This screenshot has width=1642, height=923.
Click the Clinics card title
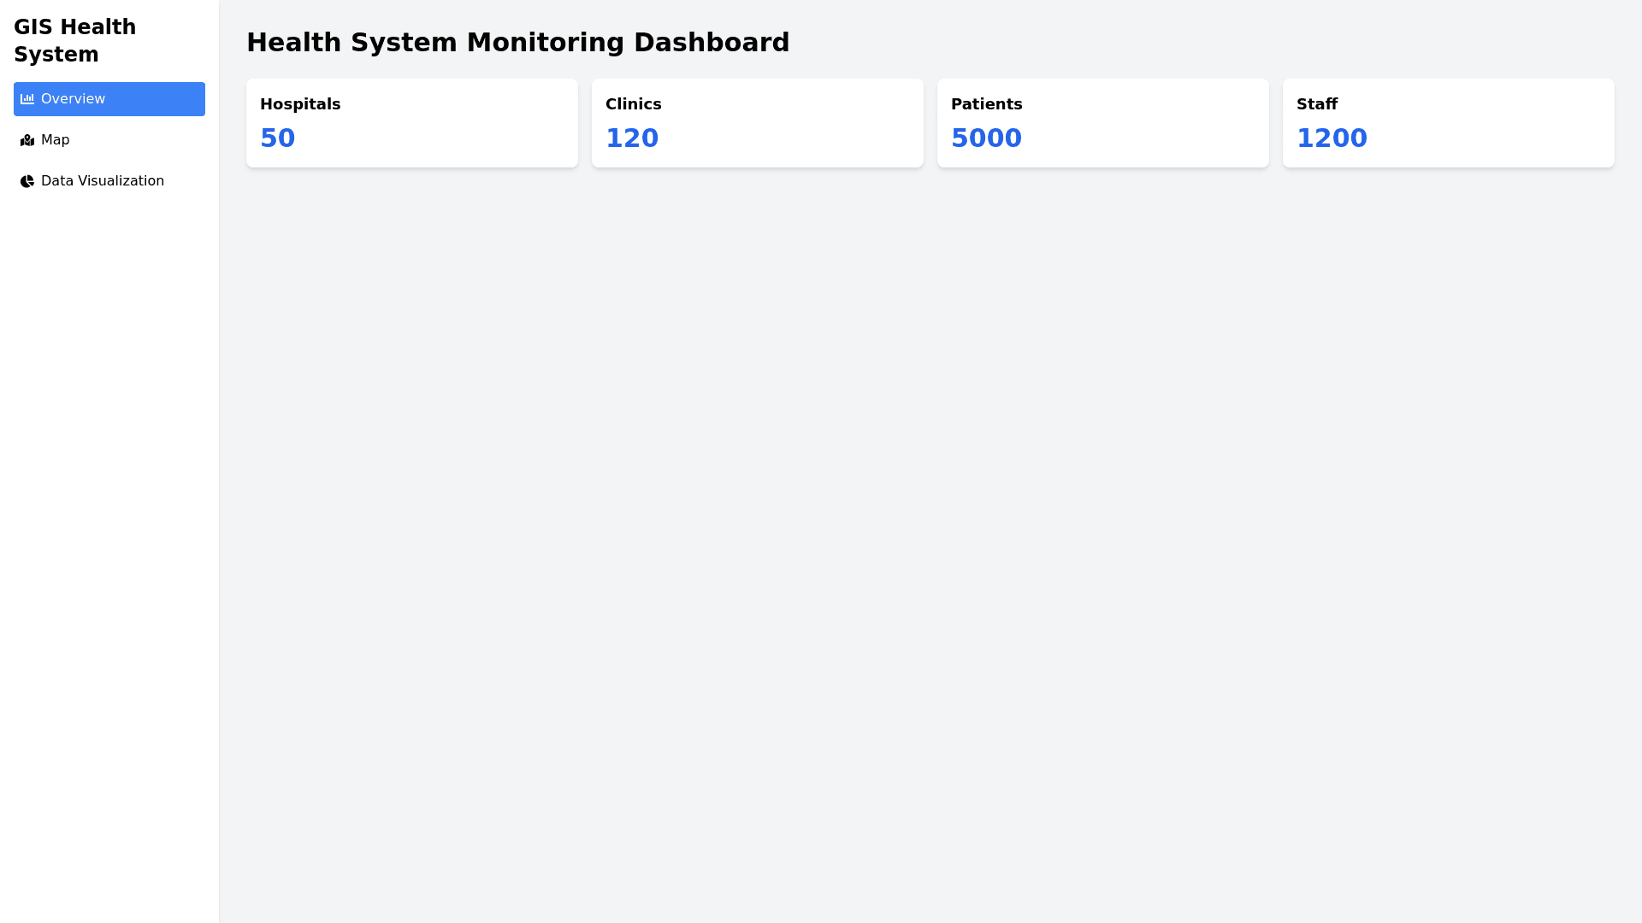click(x=633, y=104)
